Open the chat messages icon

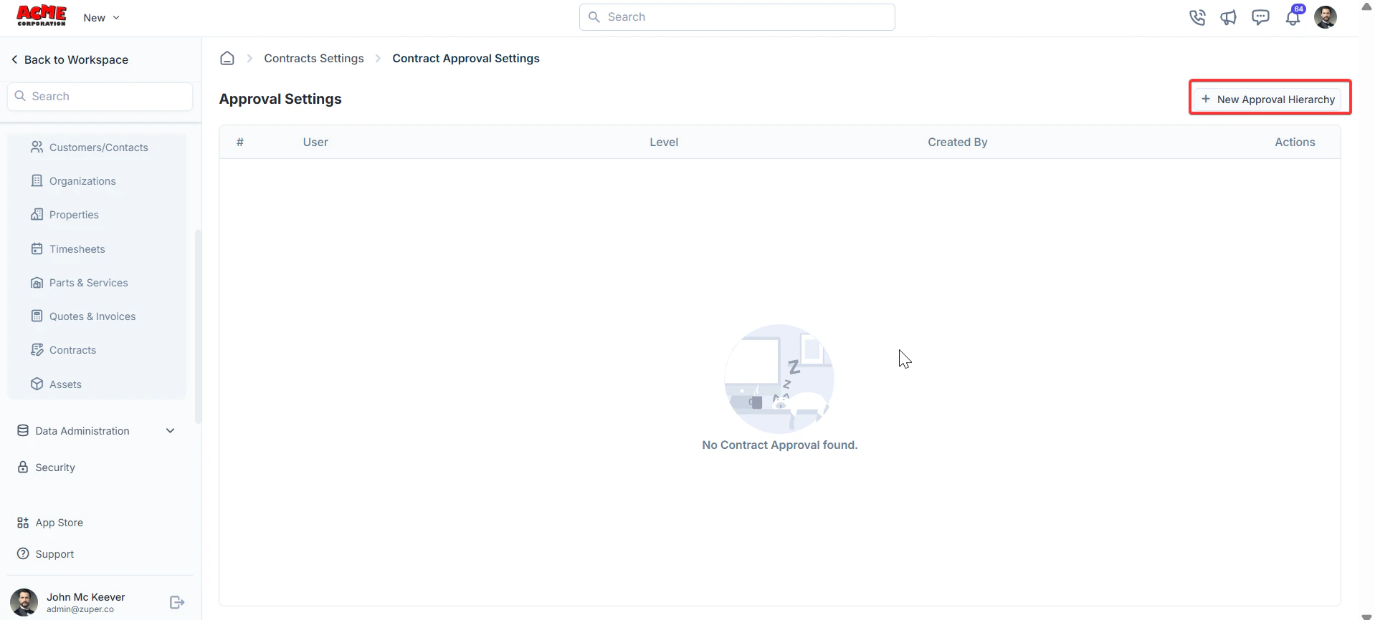(x=1260, y=17)
